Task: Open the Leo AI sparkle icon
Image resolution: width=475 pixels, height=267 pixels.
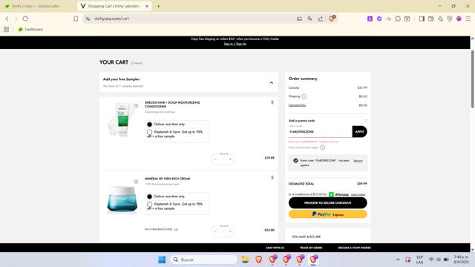Action: click(440, 19)
